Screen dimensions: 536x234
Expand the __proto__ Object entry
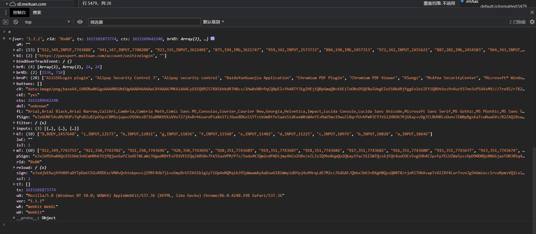[14, 218]
